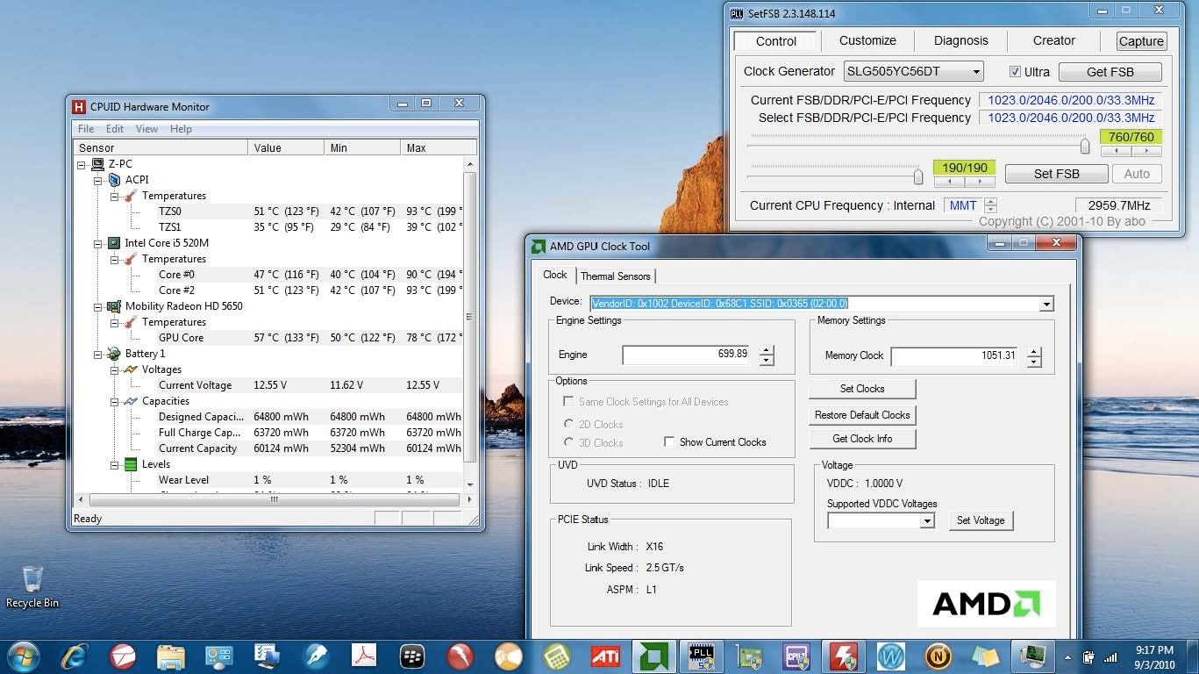
Task: Open the red lightning bolt taskbar app
Action: point(844,656)
